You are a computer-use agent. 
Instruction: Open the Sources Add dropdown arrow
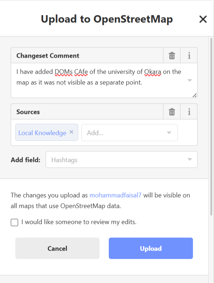click(x=169, y=133)
